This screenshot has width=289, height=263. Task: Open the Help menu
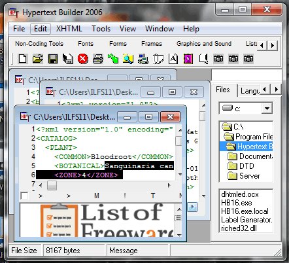[x=191, y=29]
